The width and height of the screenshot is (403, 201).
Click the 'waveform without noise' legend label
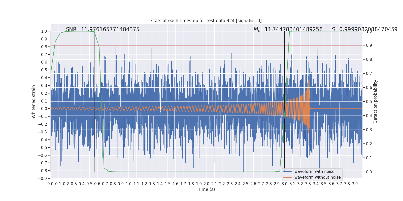pyautogui.click(x=317, y=177)
